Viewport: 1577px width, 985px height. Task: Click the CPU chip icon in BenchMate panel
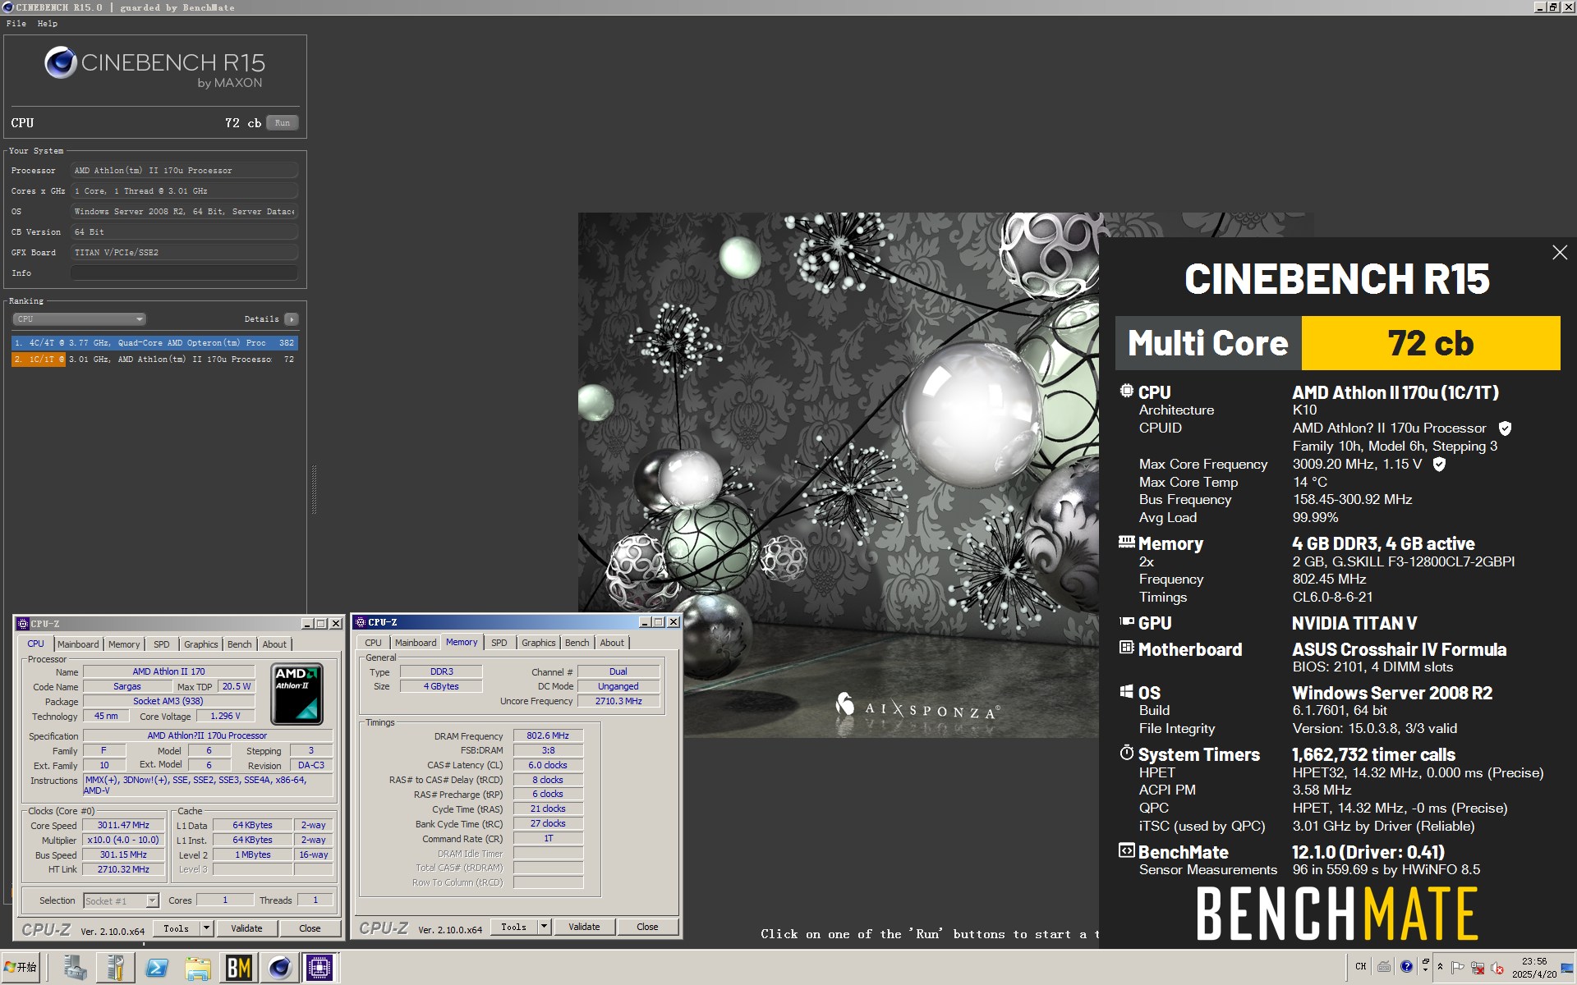coord(1127,391)
